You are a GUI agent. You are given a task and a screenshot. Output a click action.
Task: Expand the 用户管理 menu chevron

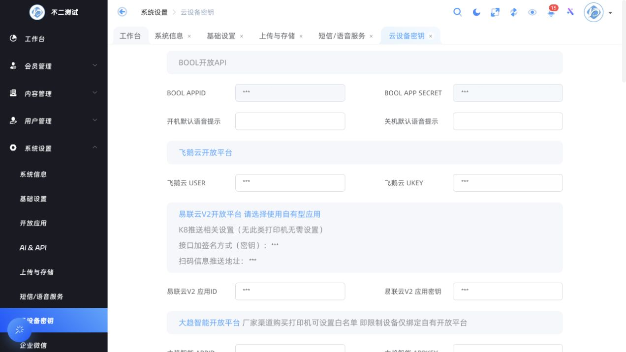[95, 120]
